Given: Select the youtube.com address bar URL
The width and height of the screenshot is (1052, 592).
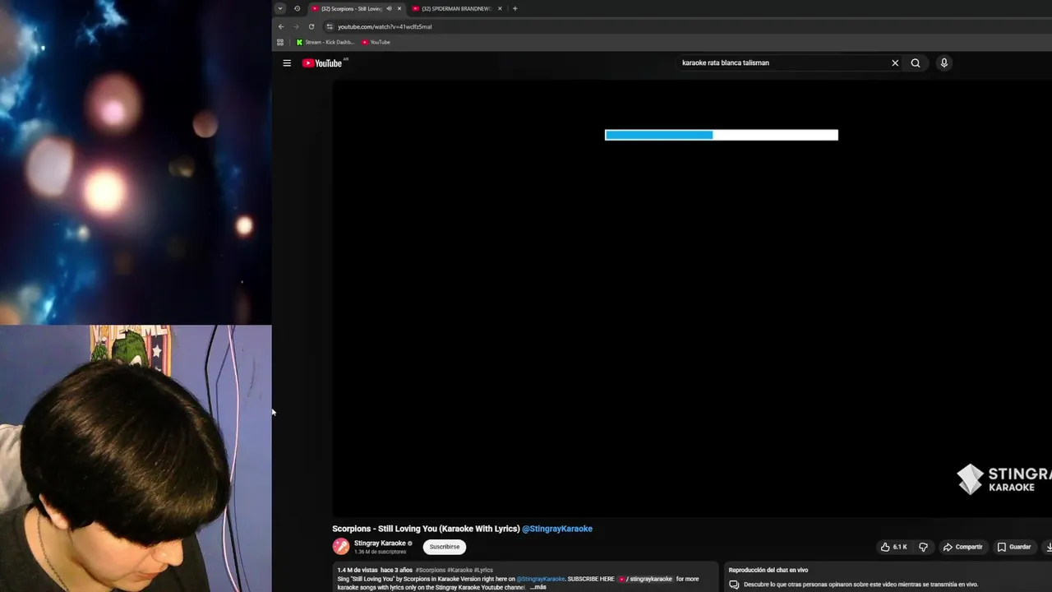Looking at the screenshot, I should tap(385, 26).
